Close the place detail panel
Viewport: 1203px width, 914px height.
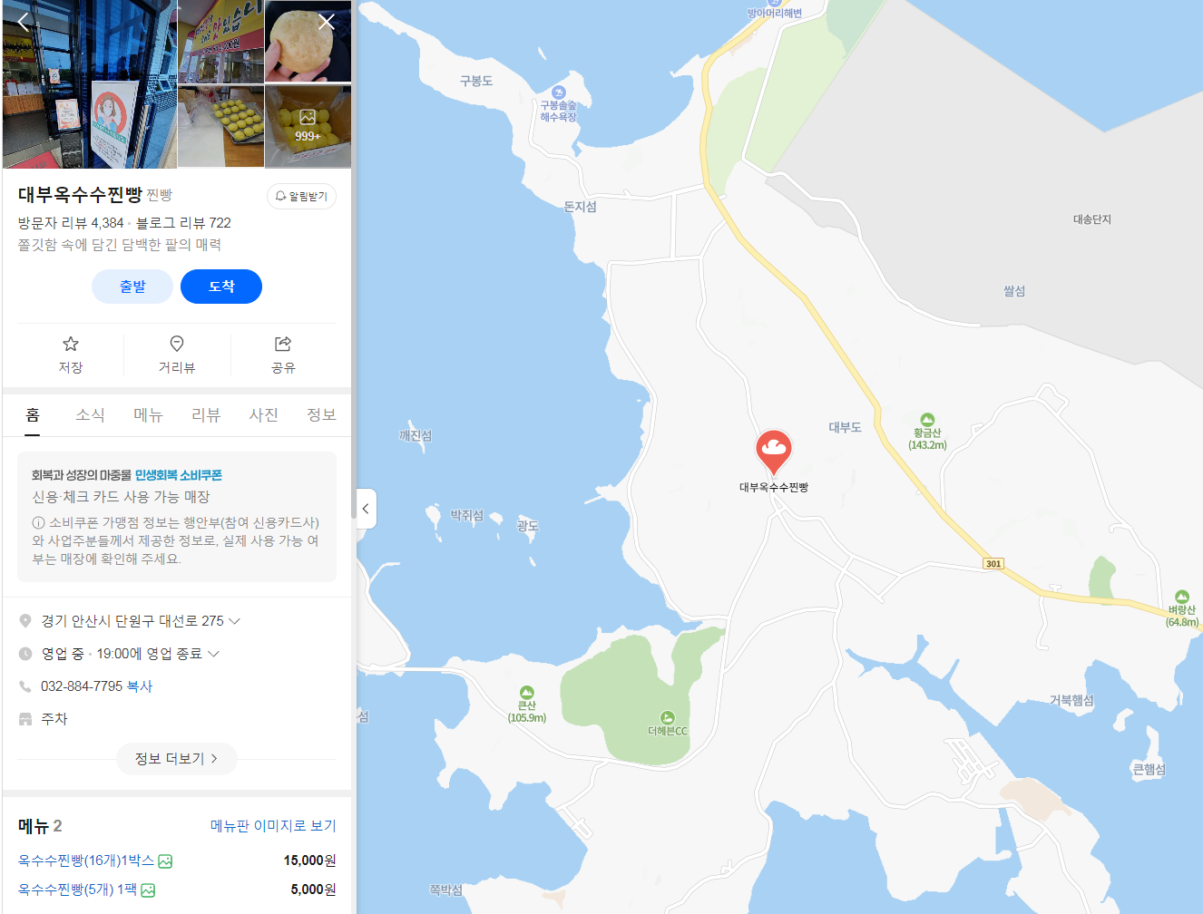click(x=327, y=22)
